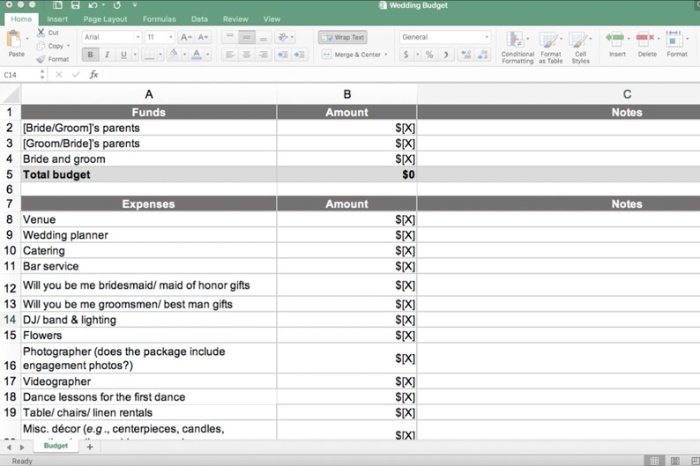Click the Format painter brush icon

tap(41, 59)
